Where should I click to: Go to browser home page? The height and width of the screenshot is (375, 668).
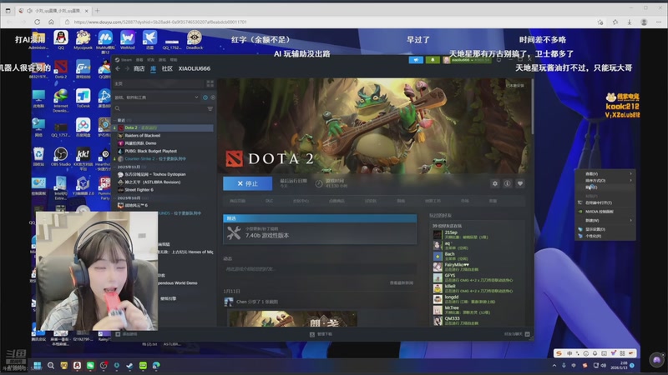pyautogui.click(x=51, y=22)
